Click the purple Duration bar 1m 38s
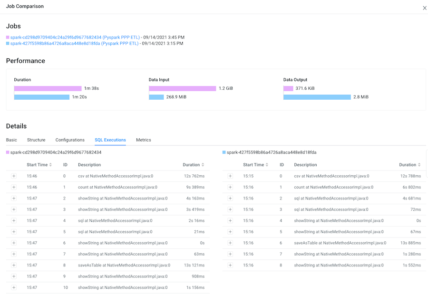Screen dimensions: 428x294 point(48,88)
